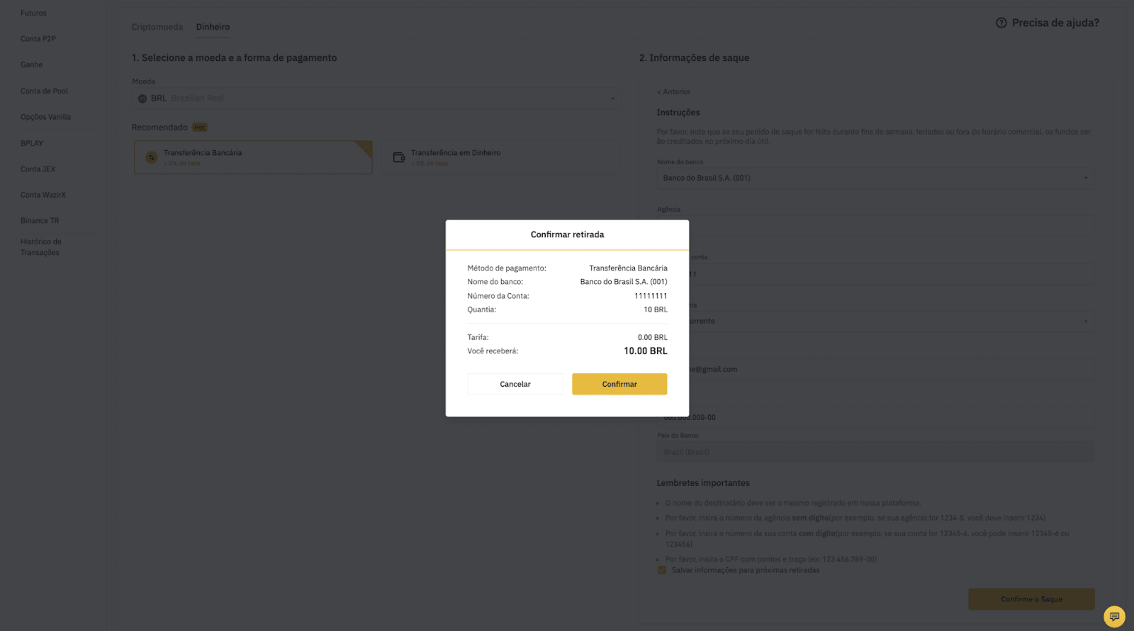Viewport: 1134px width, 631px height.
Task: Open Histórico de Transações in the sidebar
Action: (41, 247)
